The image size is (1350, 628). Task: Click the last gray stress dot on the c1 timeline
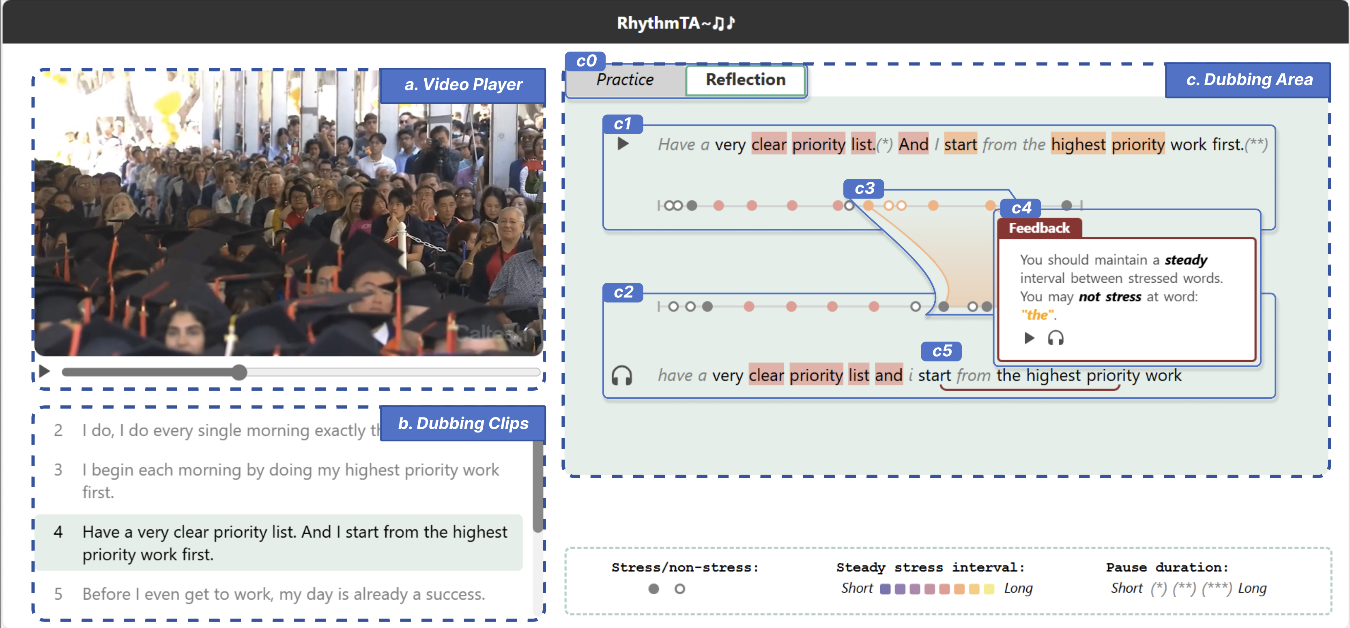click(x=1066, y=205)
